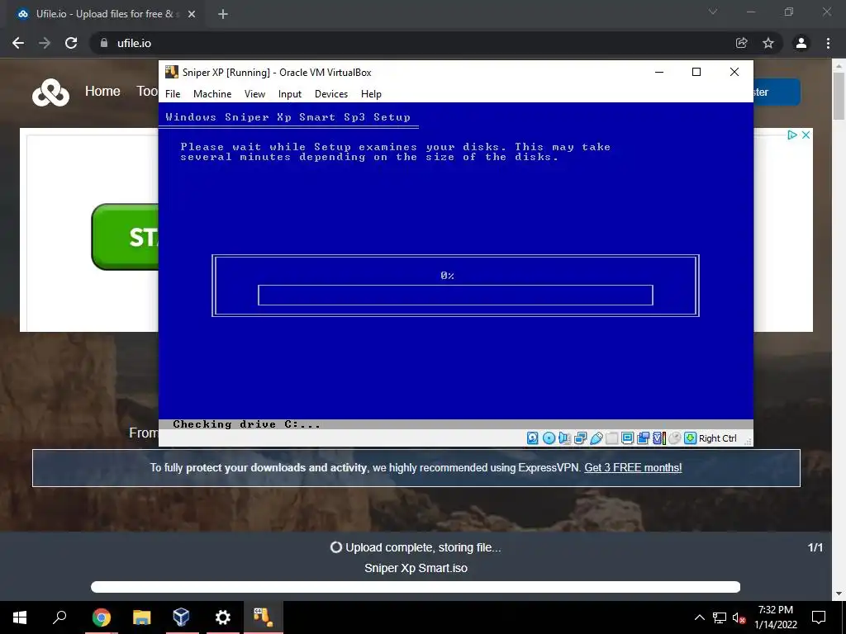Close the Ufile.io browser tab
Image resolution: width=846 pixels, height=634 pixels.
(192, 14)
